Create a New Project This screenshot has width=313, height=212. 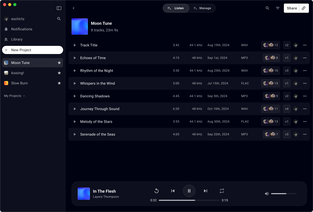pos(32,50)
